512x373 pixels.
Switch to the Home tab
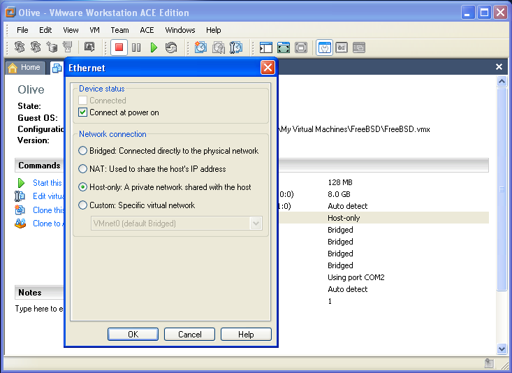[x=25, y=68]
